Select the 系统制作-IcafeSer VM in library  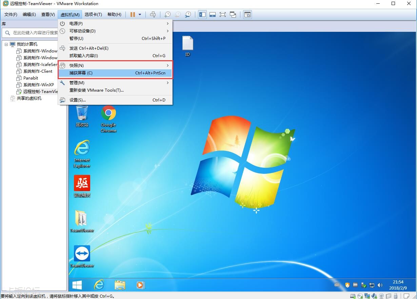click(x=40, y=65)
